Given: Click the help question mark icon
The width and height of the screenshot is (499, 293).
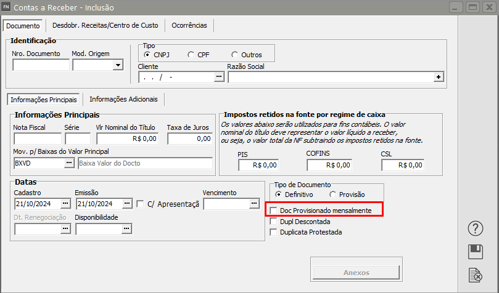Looking at the screenshot, I should [476, 228].
